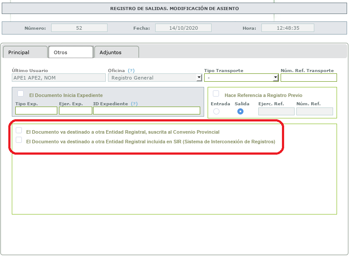
Task: Focus the ID Expediente field
Action: pos(146,111)
